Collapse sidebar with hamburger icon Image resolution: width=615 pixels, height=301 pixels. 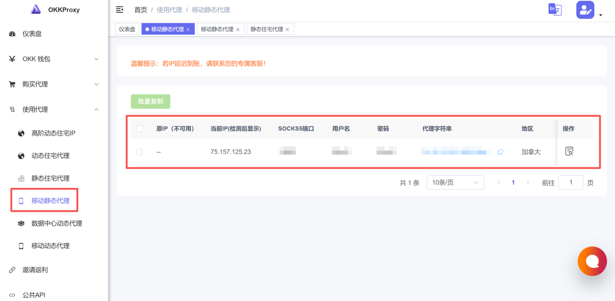pyautogui.click(x=119, y=10)
